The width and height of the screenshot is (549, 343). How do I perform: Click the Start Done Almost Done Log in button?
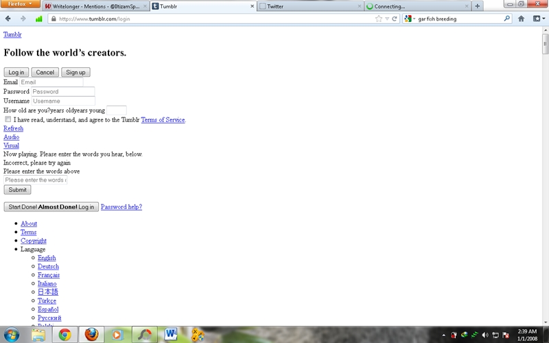click(x=51, y=207)
